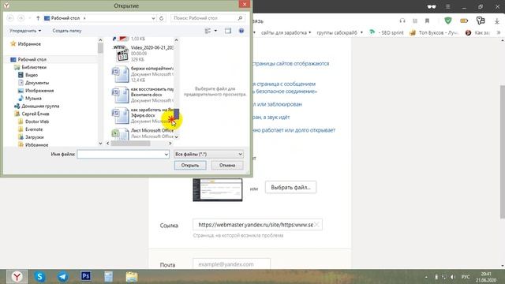Toggle the preview pane button
Screen dimensions: 505x284
(x=228, y=31)
